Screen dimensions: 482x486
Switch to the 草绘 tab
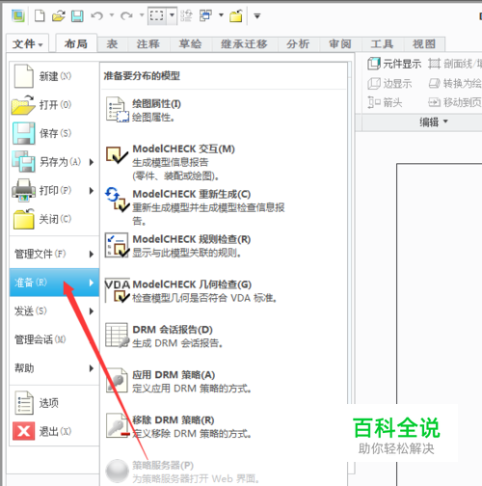[190, 44]
